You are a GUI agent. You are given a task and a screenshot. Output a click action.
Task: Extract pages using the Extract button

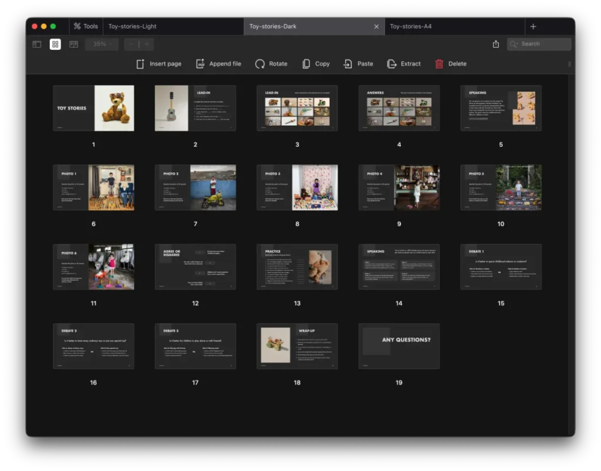pos(404,64)
